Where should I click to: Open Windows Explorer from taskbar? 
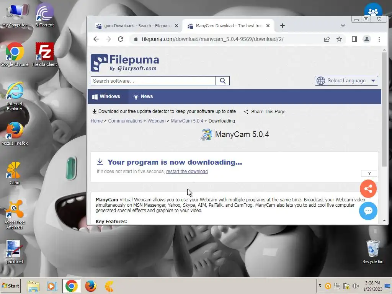33,286
